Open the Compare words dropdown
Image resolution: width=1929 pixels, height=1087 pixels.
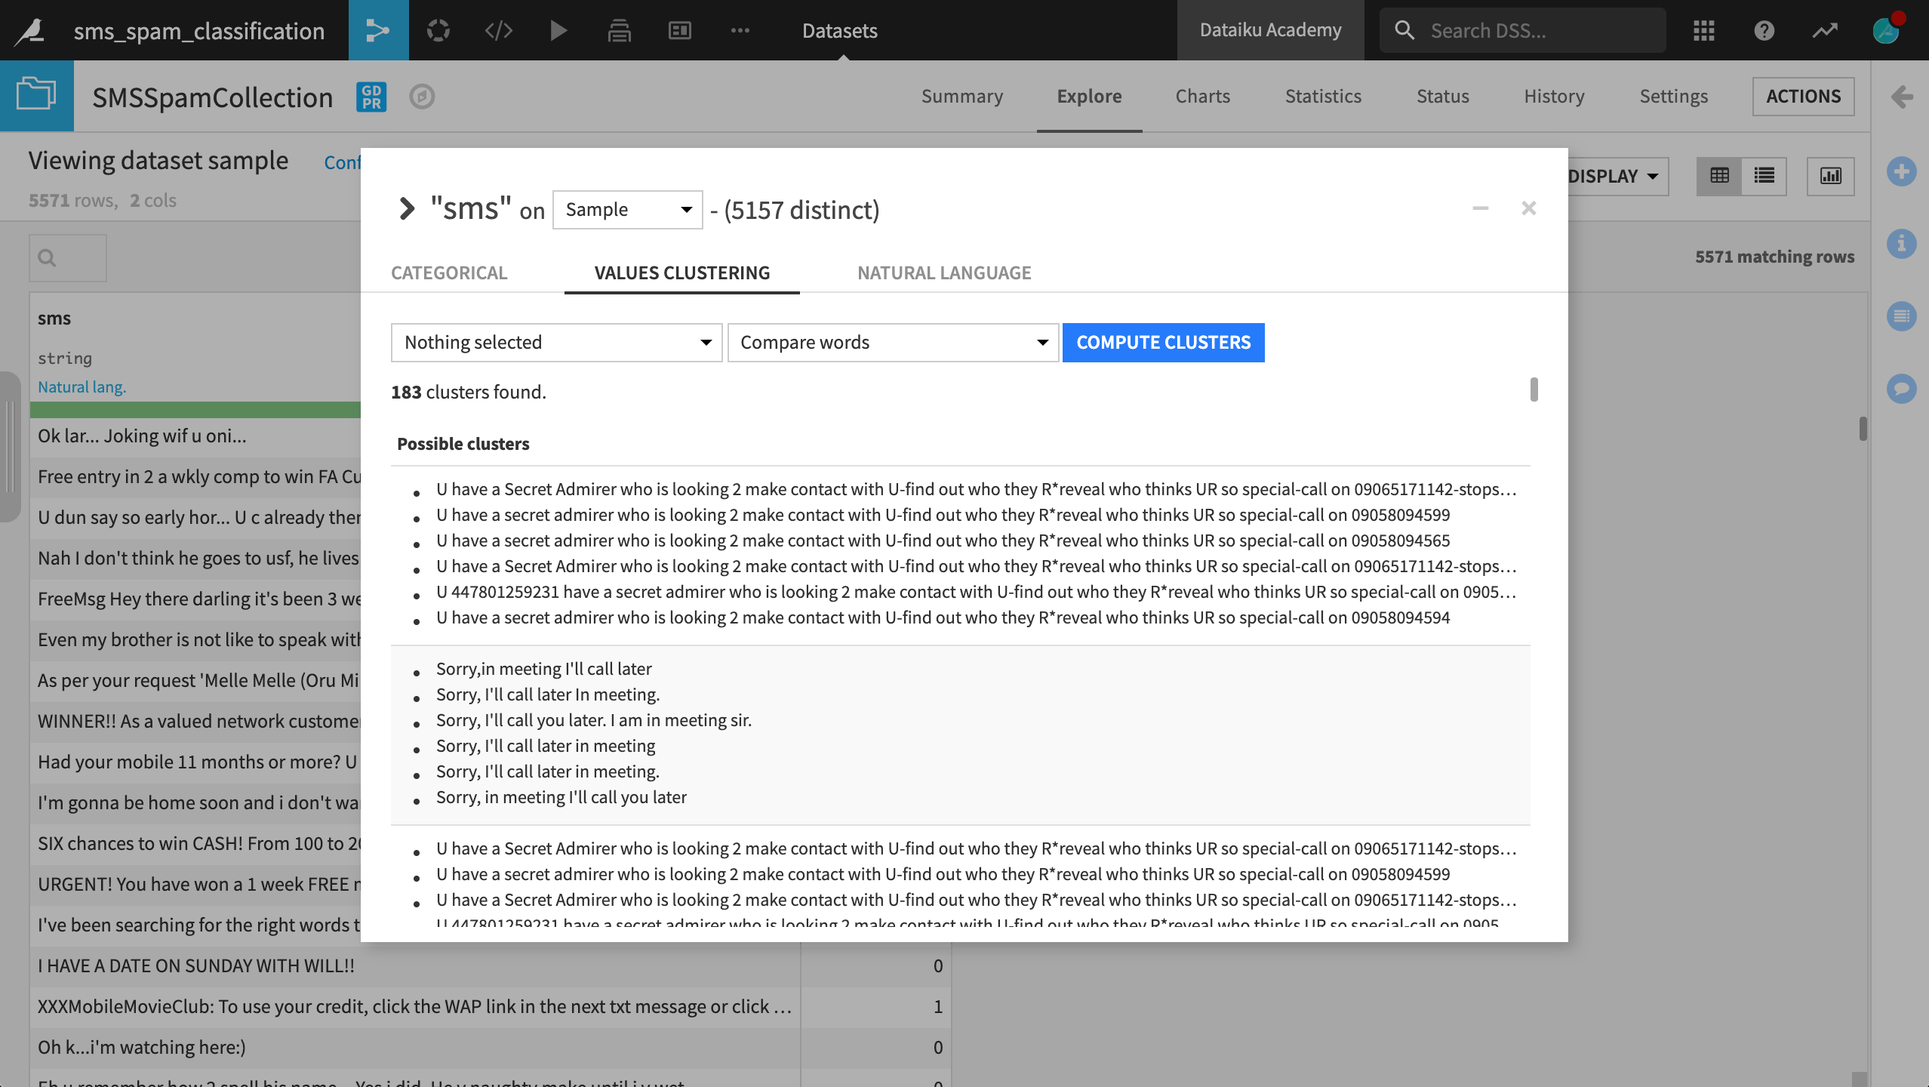[893, 342]
